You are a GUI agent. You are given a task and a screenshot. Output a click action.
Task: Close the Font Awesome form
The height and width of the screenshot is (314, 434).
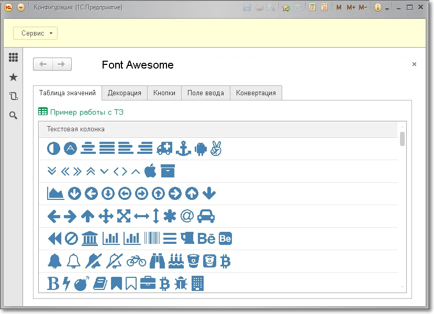click(x=414, y=64)
